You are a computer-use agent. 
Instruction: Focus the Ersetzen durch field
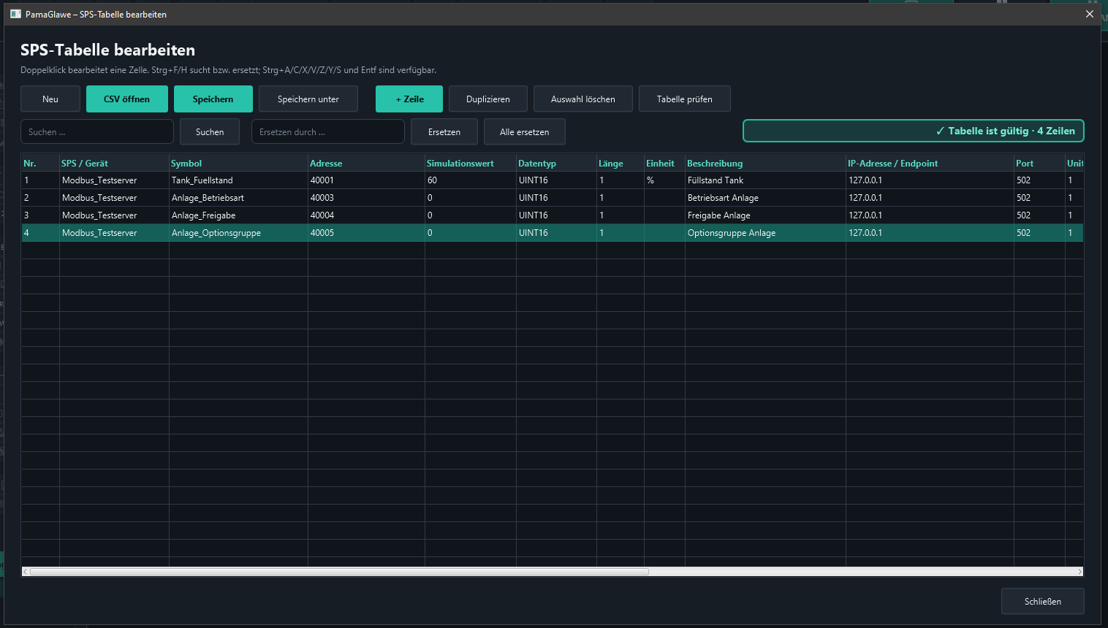(328, 132)
